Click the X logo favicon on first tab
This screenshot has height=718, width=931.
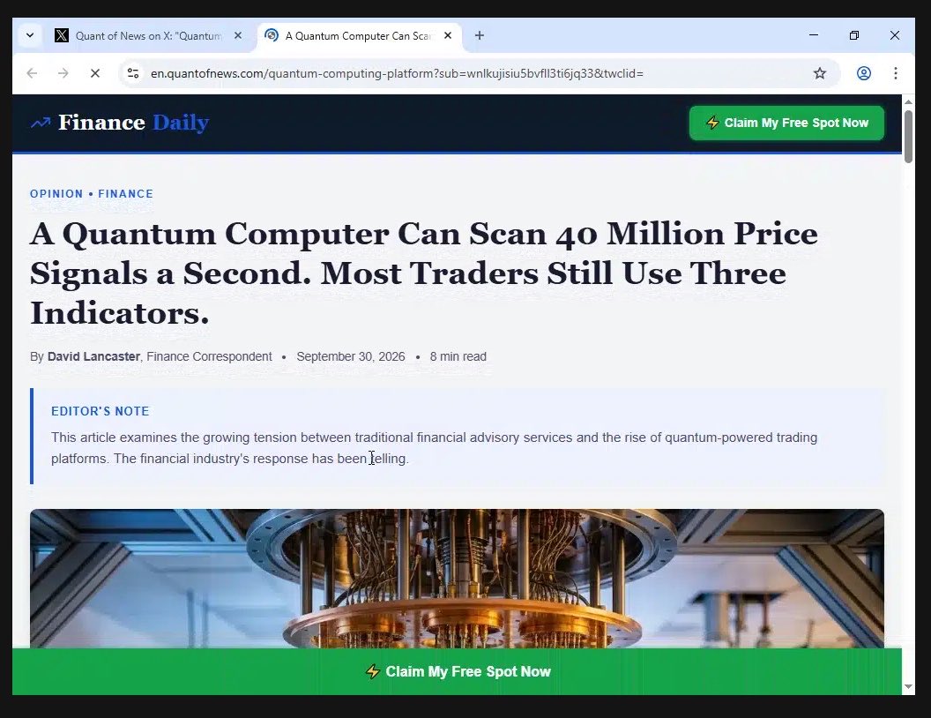click(62, 35)
